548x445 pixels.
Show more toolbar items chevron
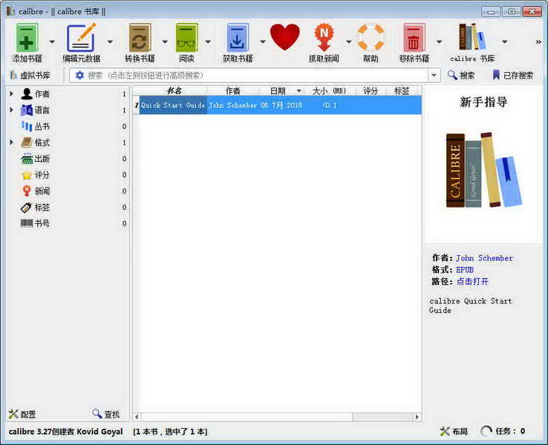(x=538, y=42)
